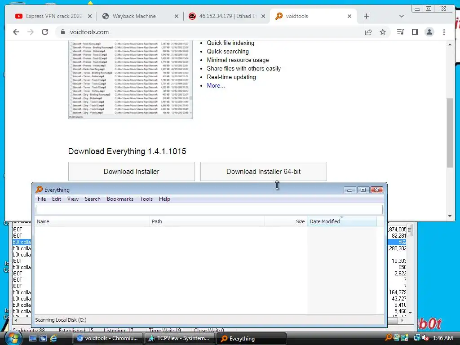The image size is (460, 345).
Task: Launch Internet Explorer from quick launch
Action: tap(53, 339)
